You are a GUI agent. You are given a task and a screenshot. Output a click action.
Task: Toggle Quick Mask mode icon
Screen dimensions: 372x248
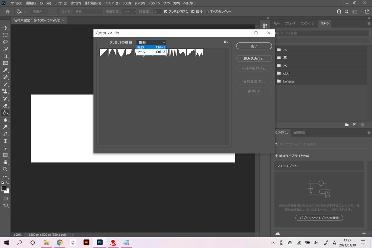pyautogui.click(x=5, y=198)
